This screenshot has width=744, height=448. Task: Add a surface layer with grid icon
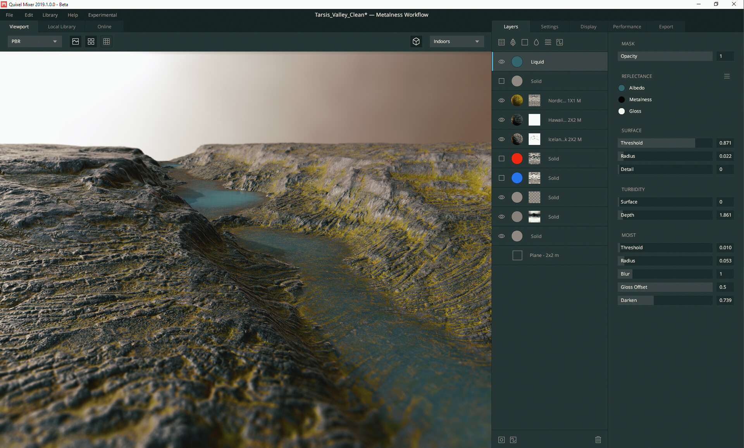[501, 42]
